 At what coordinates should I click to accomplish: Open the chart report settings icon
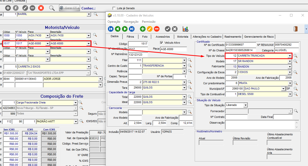point(185,29)
